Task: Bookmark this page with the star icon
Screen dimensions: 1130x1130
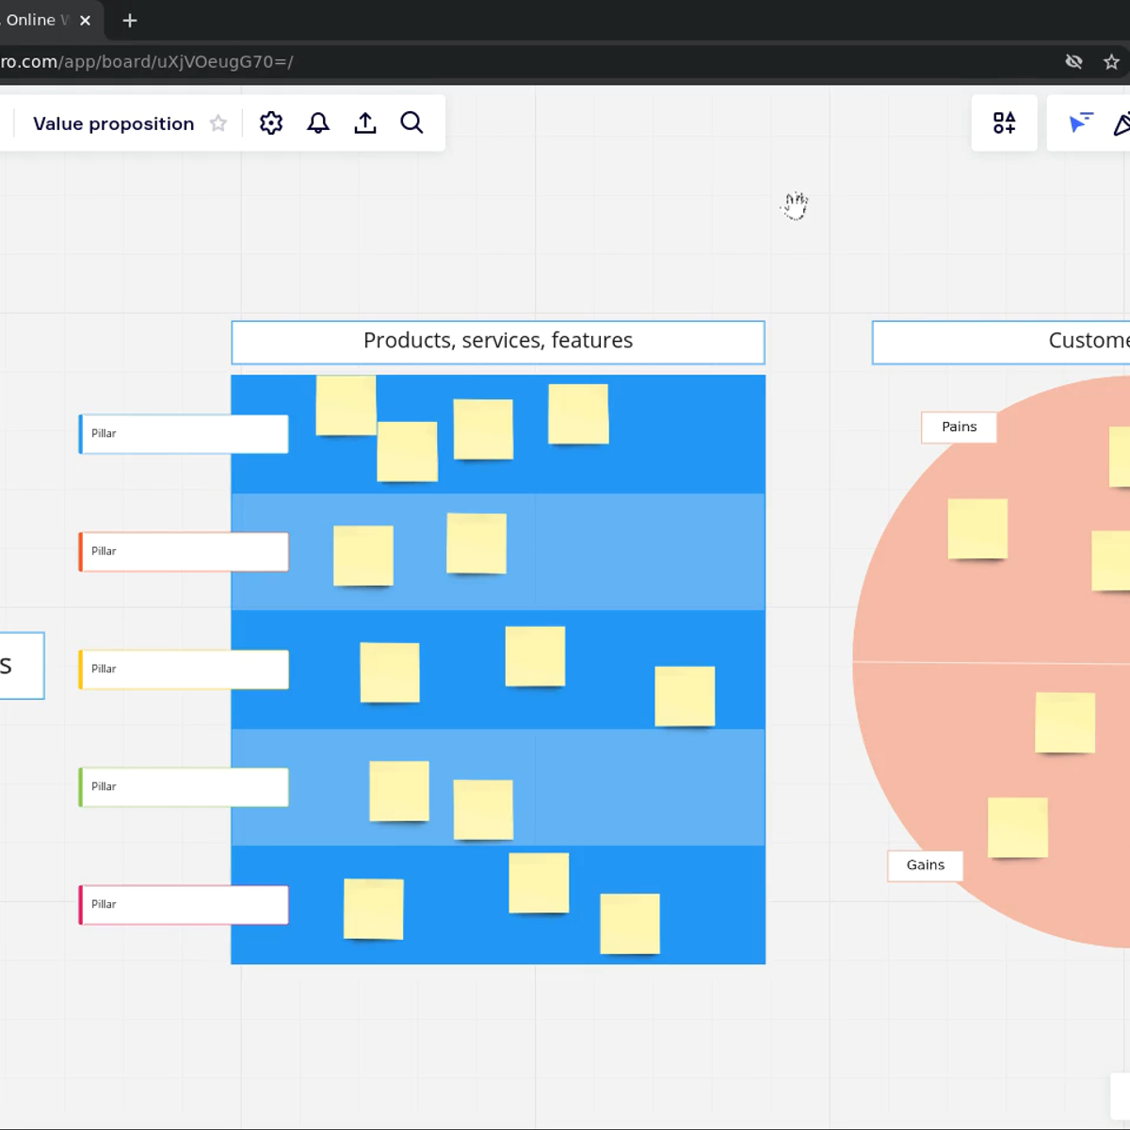Action: [1111, 61]
